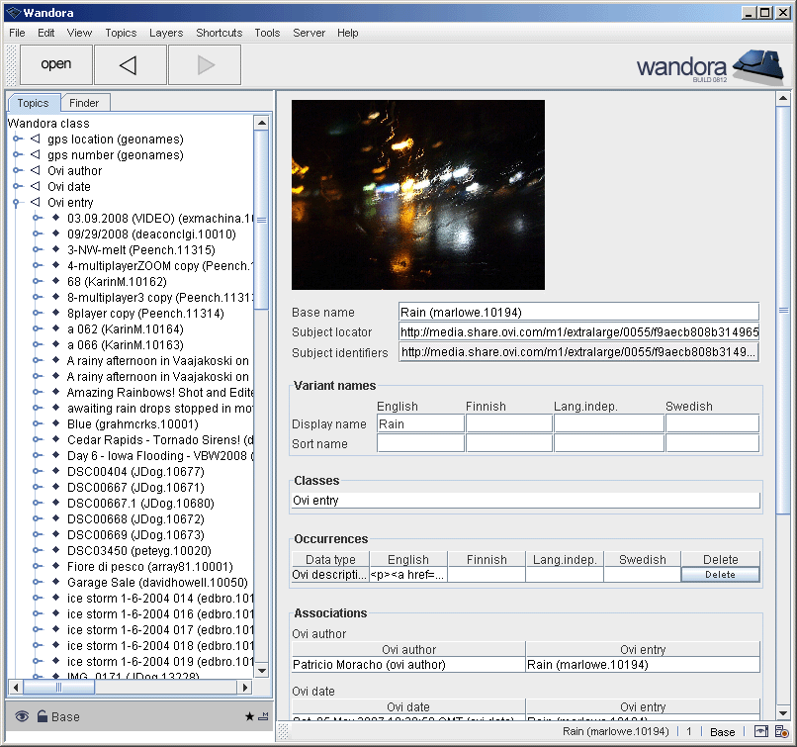Click the layer merge icon on the Base bar
The image size is (797, 747).
click(x=263, y=714)
